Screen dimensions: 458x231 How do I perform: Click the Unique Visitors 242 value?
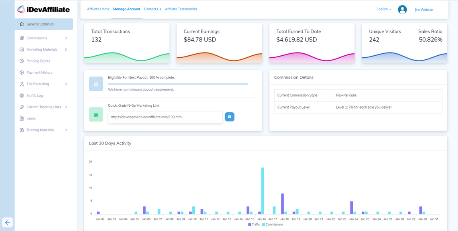coord(374,39)
